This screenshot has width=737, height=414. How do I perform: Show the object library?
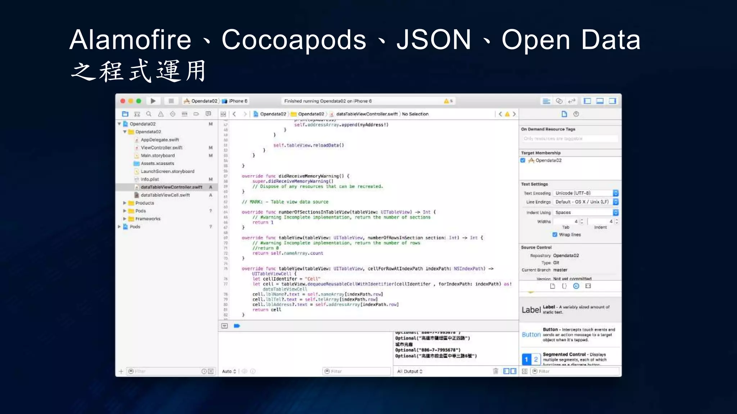pyautogui.click(x=576, y=286)
